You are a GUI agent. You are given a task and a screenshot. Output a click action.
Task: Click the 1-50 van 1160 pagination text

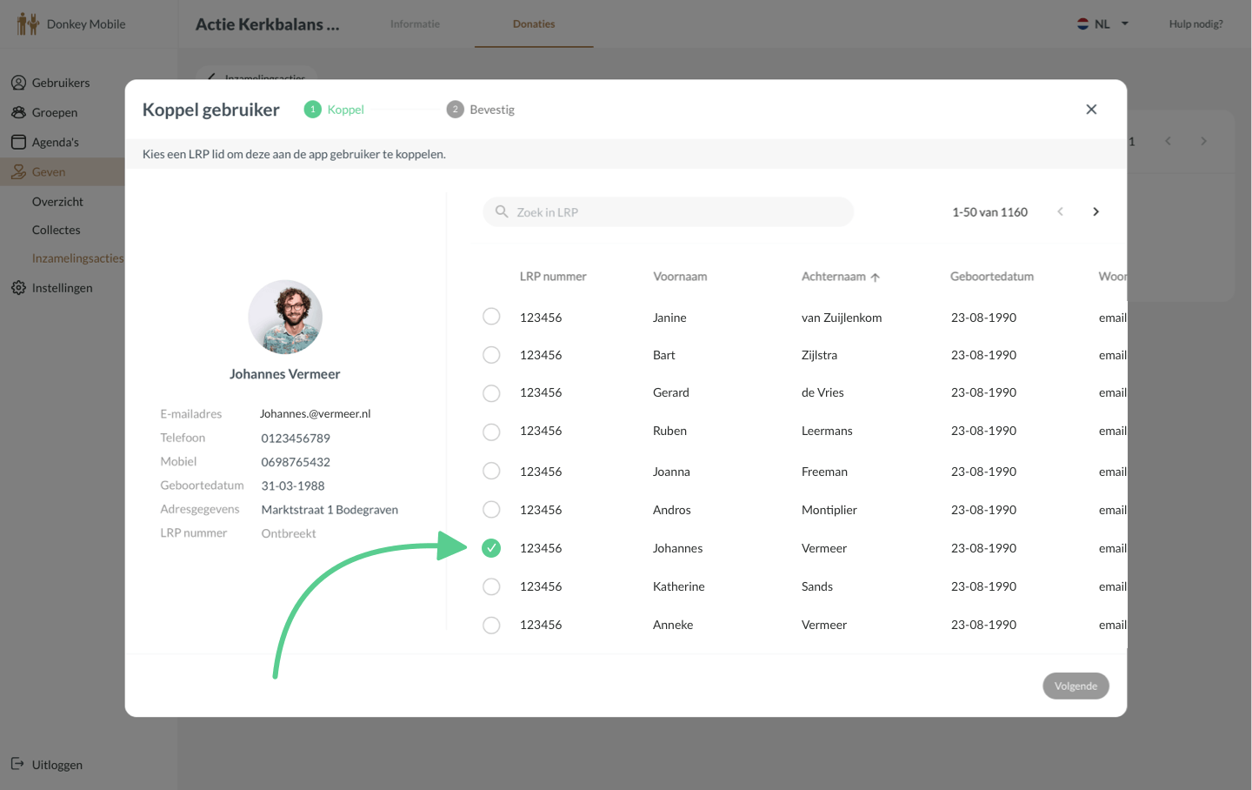pos(989,212)
